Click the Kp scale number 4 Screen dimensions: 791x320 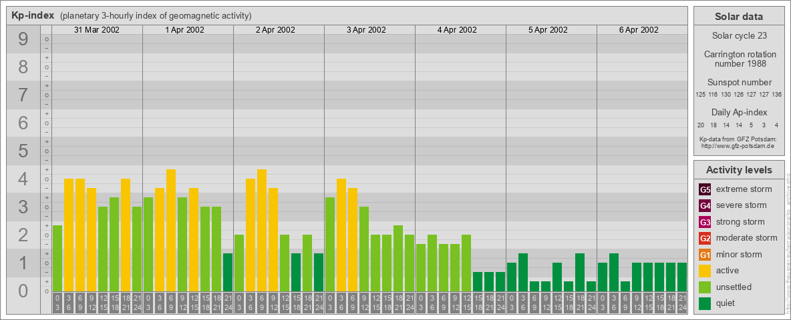pyautogui.click(x=23, y=179)
